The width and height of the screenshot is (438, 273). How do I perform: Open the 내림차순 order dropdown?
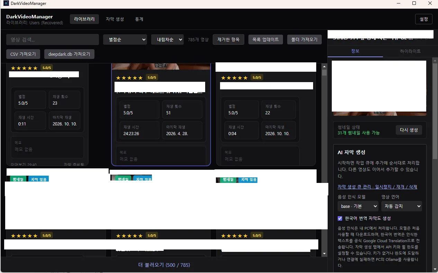(167, 39)
